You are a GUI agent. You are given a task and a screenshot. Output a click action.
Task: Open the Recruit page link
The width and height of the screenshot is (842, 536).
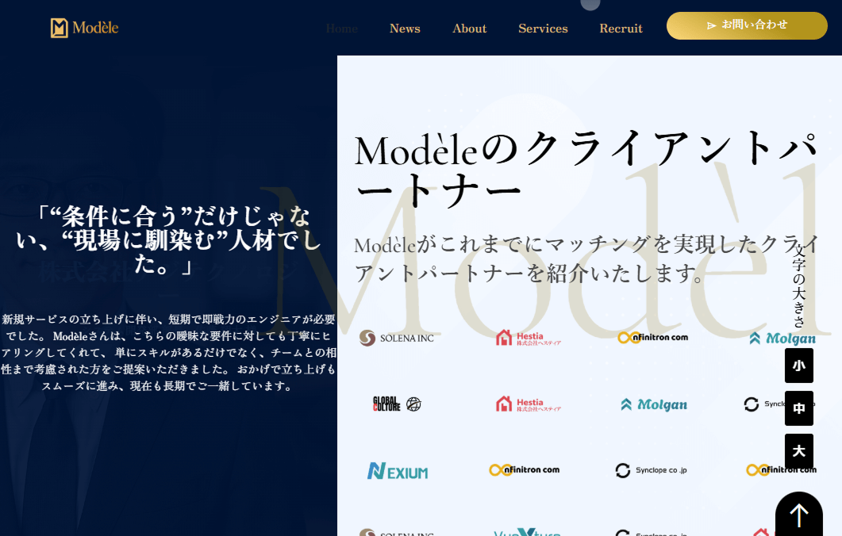click(621, 29)
